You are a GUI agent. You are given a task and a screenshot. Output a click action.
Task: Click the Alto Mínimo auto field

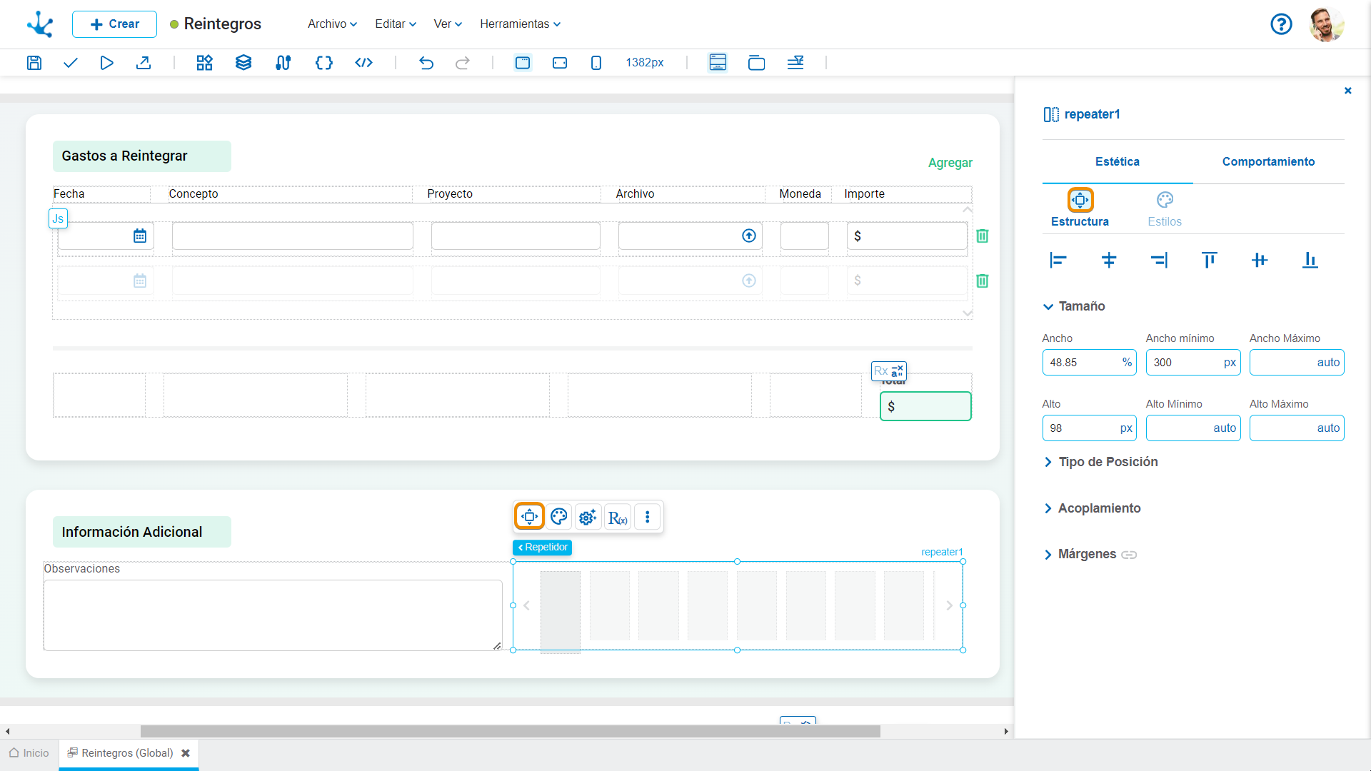click(x=1193, y=428)
